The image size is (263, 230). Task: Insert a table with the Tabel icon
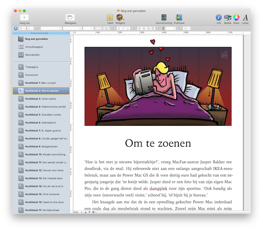tap(110, 17)
